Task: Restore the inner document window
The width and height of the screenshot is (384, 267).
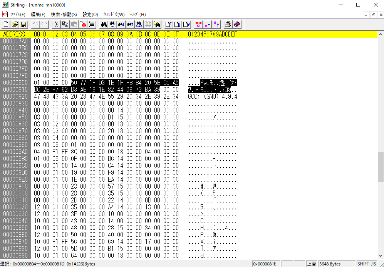Action: [374, 15]
